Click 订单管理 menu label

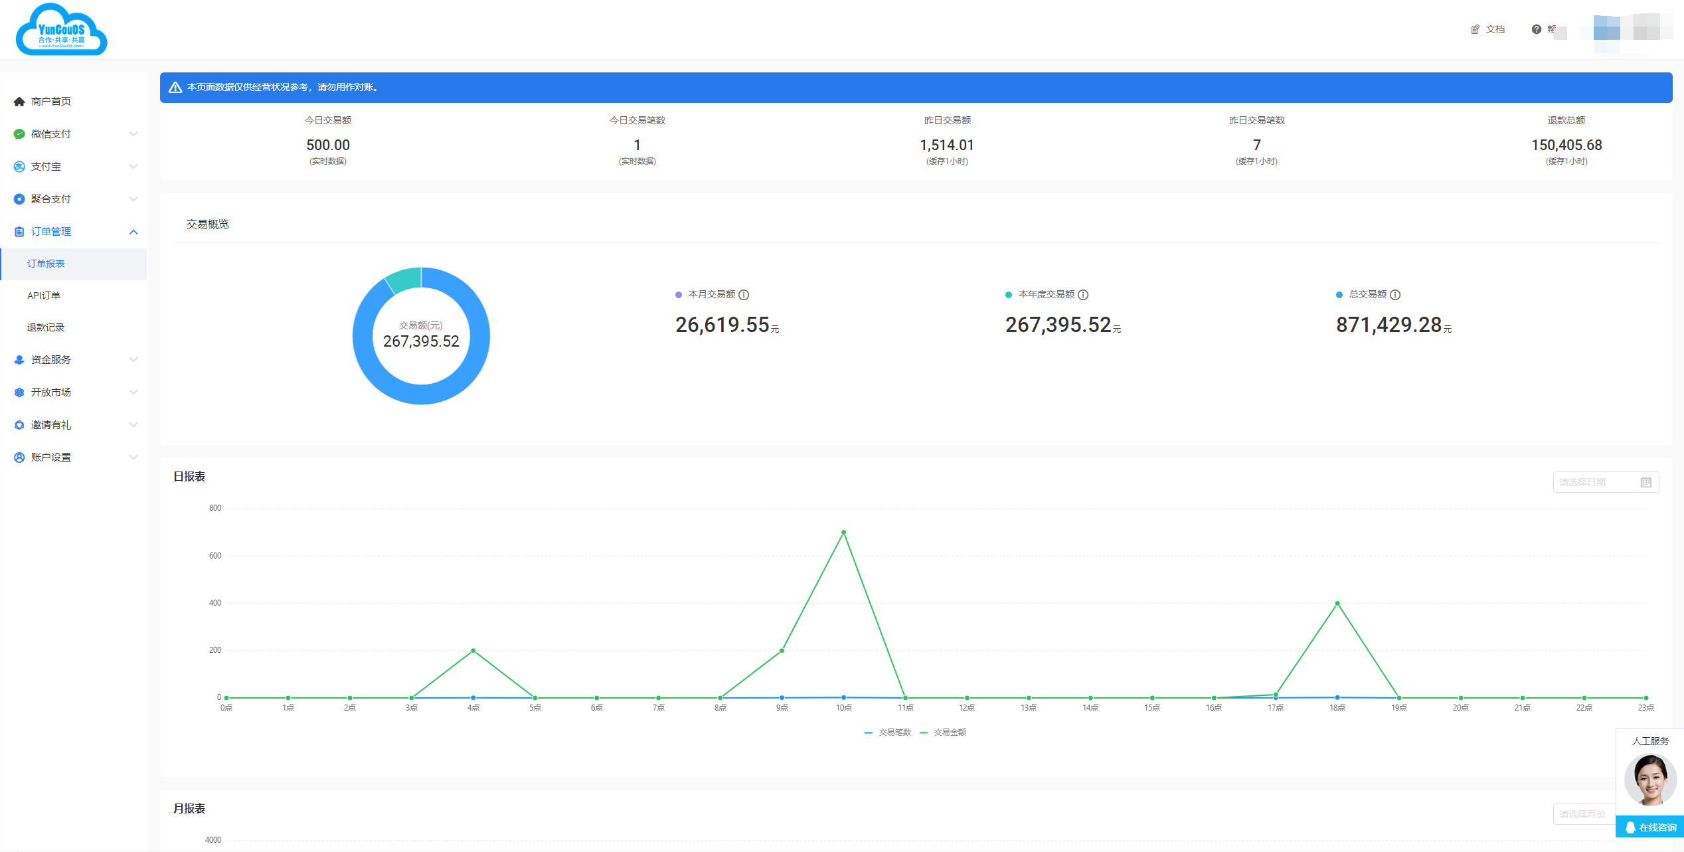[x=51, y=232]
